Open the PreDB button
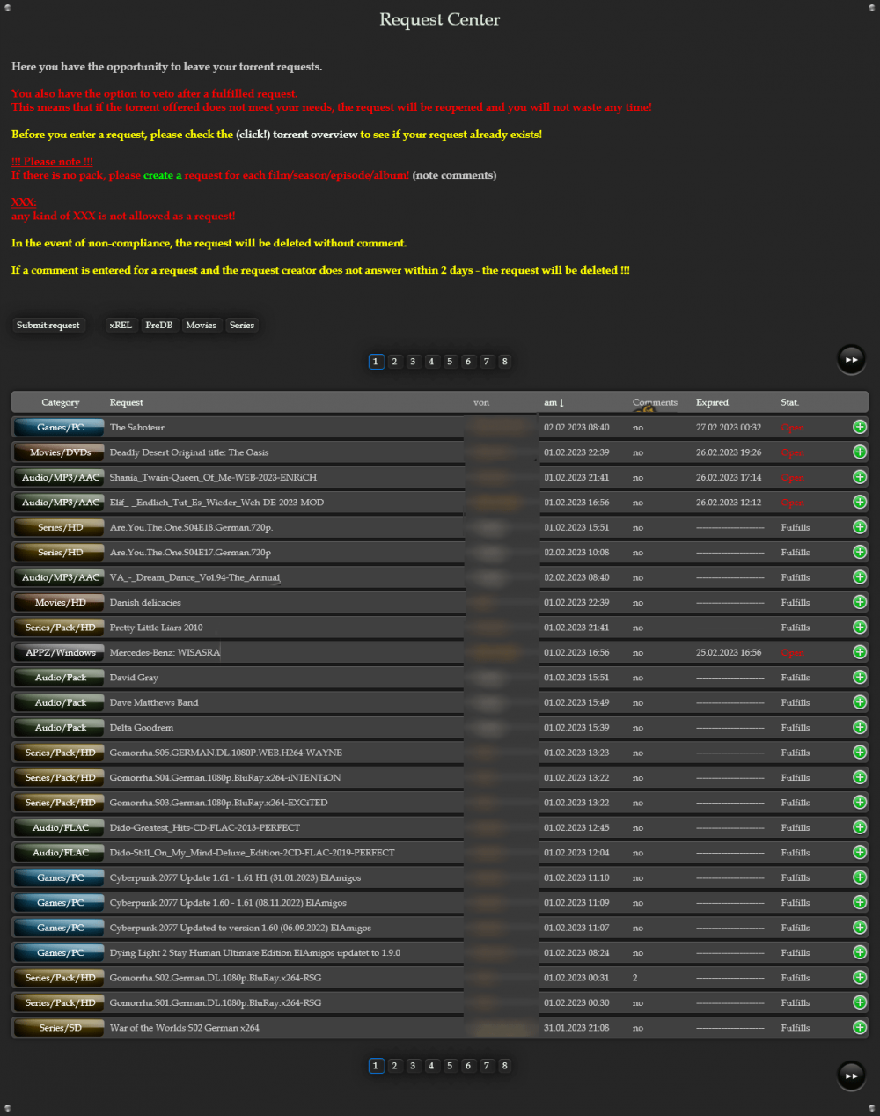The height and width of the screenshot is (1116, 880). click(x=159, y=326)
